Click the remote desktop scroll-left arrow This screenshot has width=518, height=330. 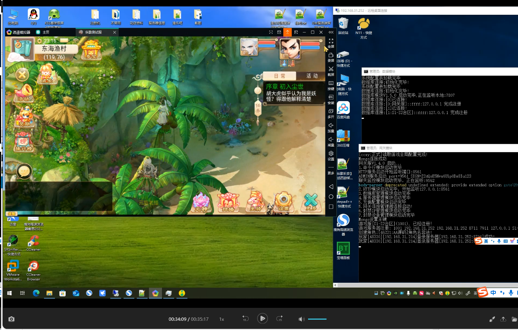click(335, 285)
